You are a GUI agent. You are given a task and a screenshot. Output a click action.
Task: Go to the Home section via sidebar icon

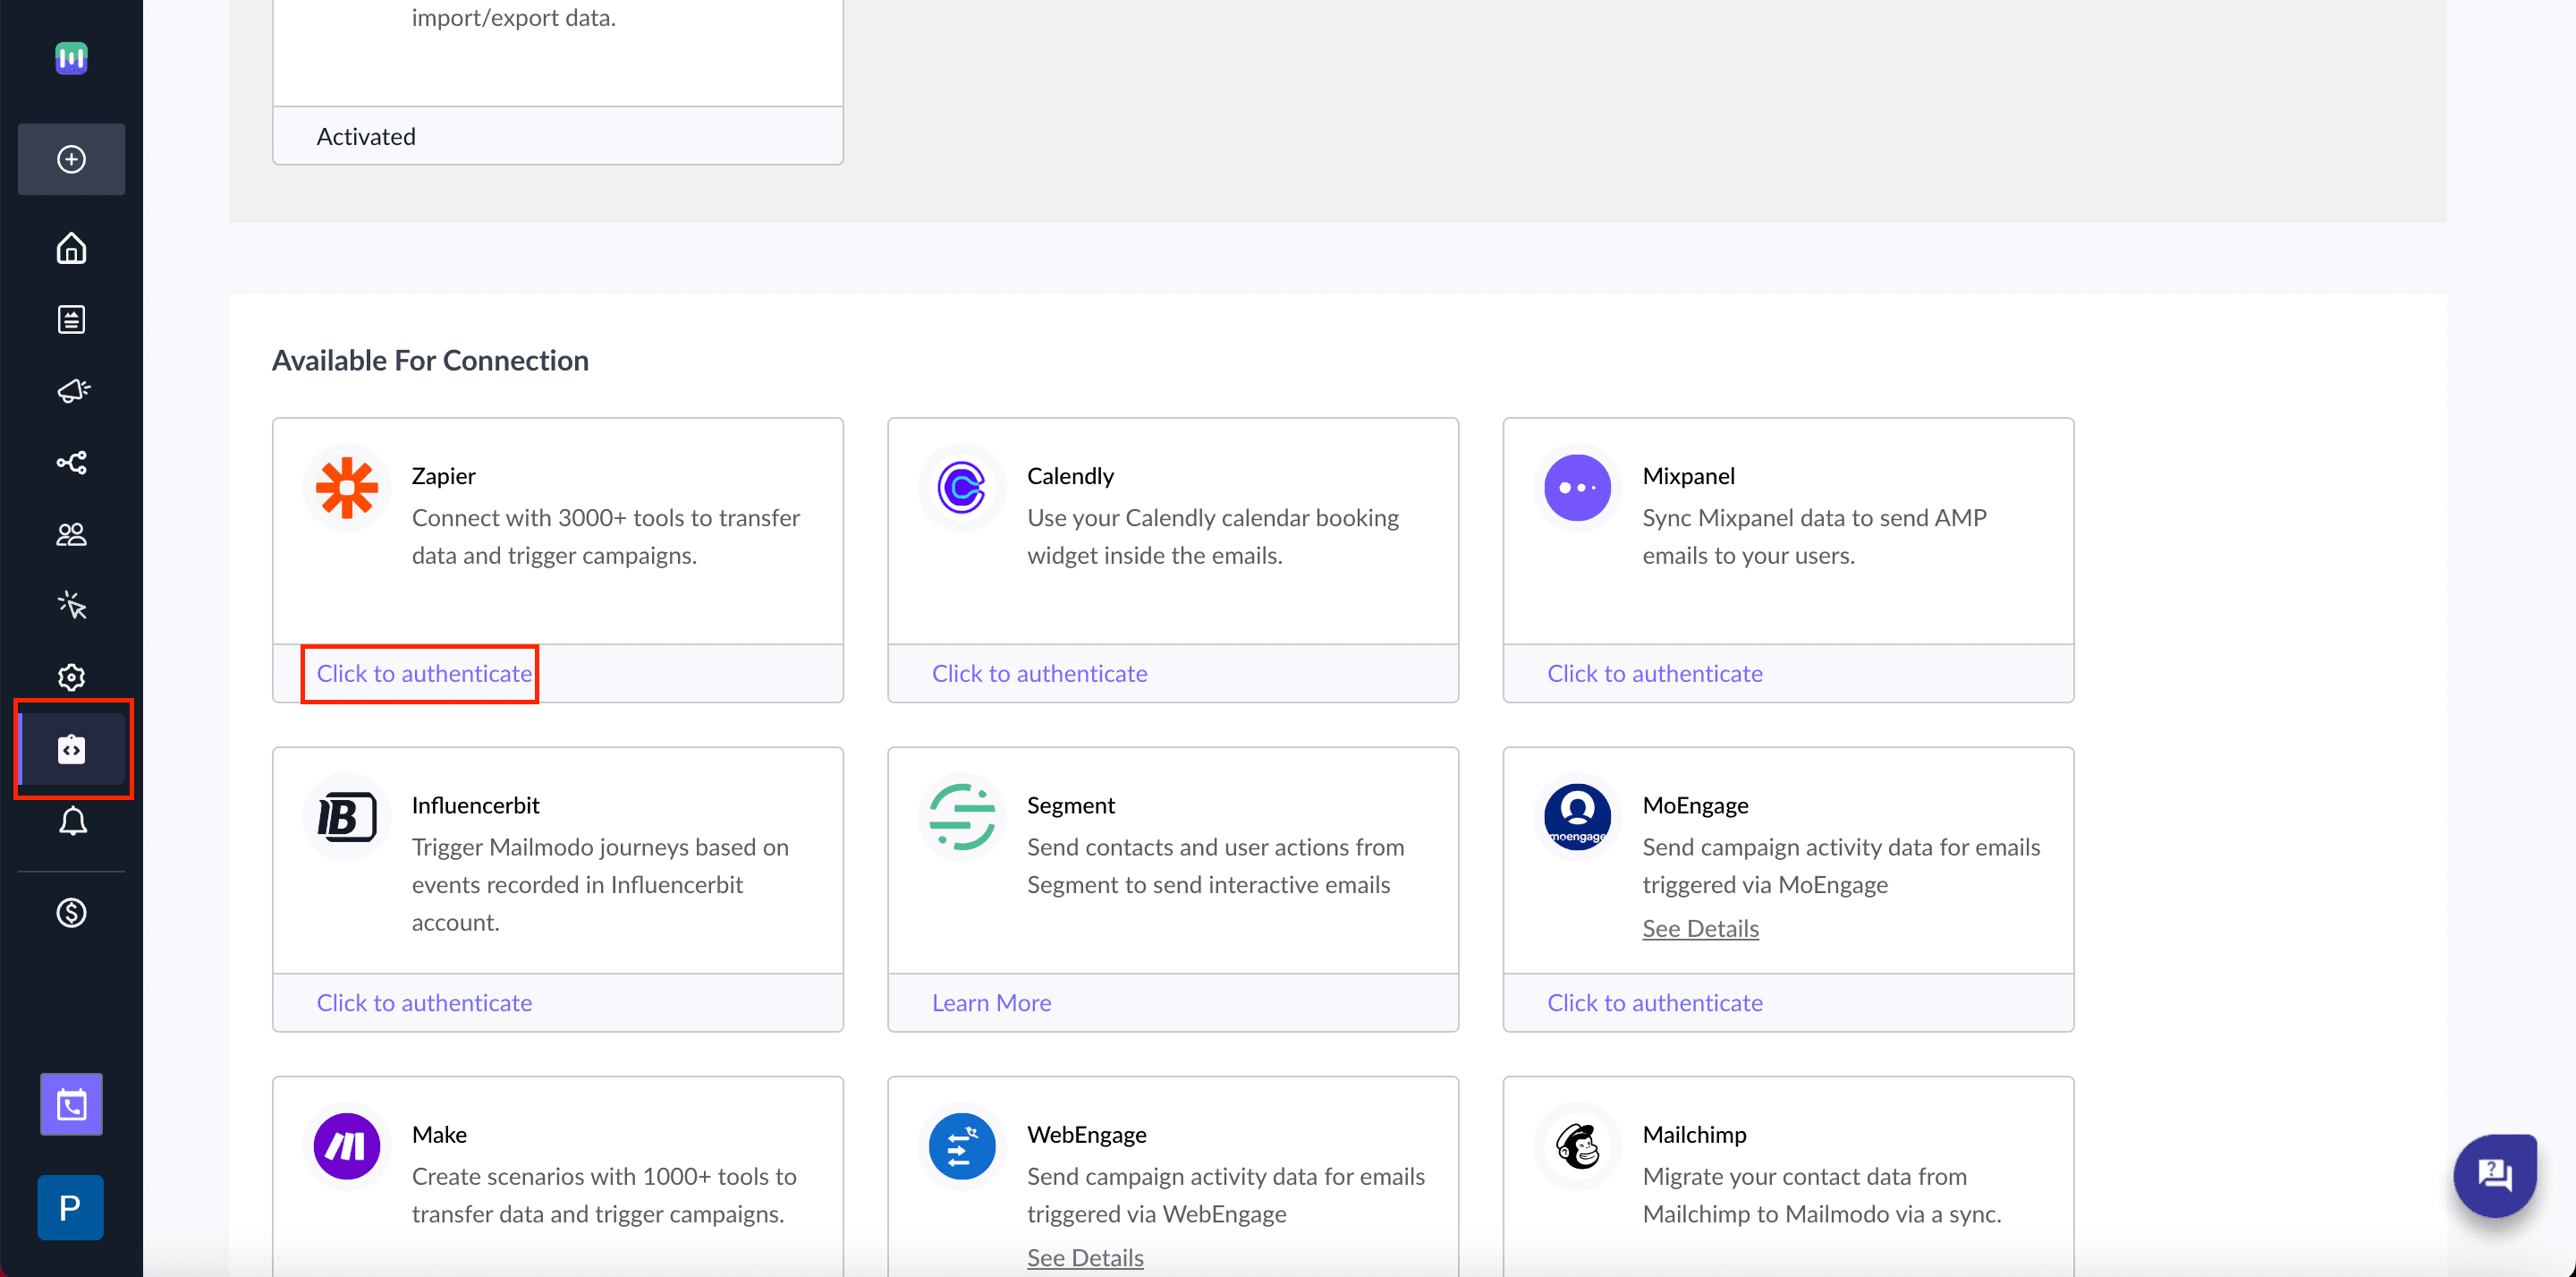click(71, 248)
